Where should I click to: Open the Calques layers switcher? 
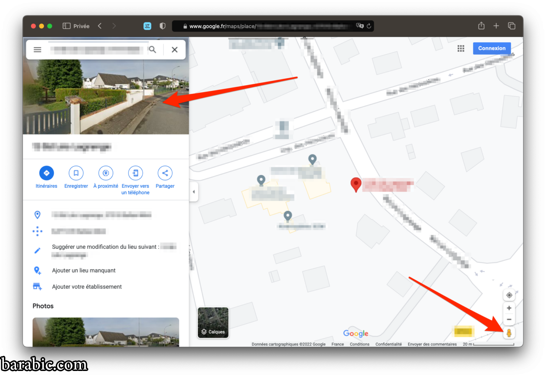pyautogui.click(x=213, y=323)
